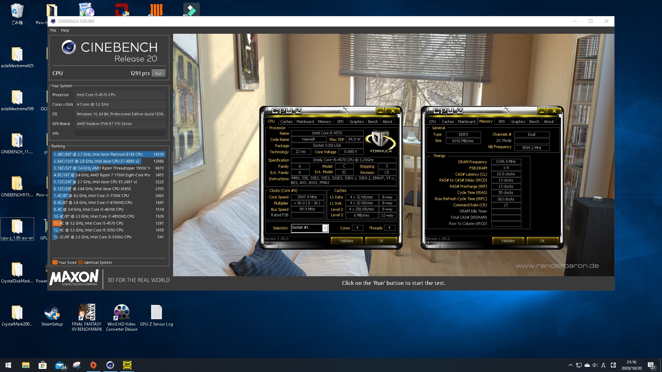Click OK in the right CPU-Z window
662x372 pixels.
542,241
